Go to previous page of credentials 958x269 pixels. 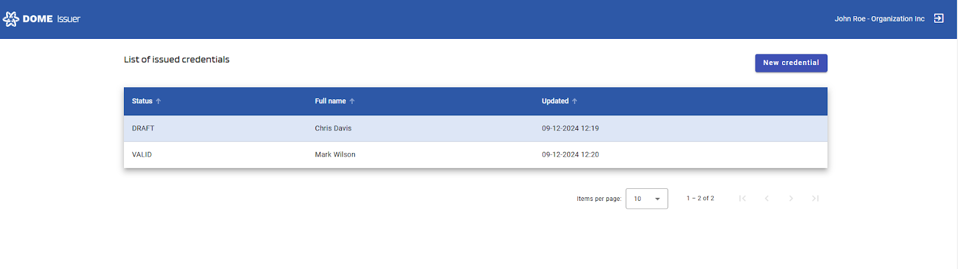[x=766, y=198]
